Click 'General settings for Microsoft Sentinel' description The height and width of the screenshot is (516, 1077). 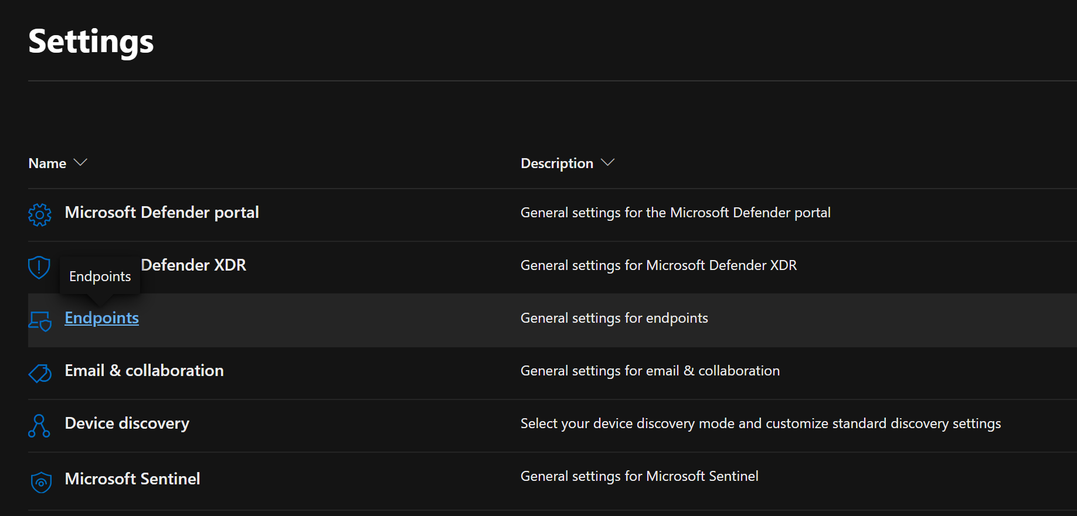639,476
